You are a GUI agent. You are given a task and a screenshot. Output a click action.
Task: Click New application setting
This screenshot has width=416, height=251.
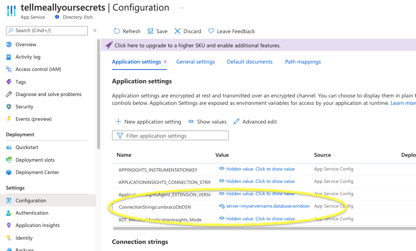[148, 122]
